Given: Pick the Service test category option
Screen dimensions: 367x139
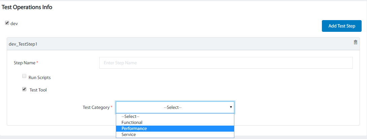Looking at the screenshot, I should [129, 135].
